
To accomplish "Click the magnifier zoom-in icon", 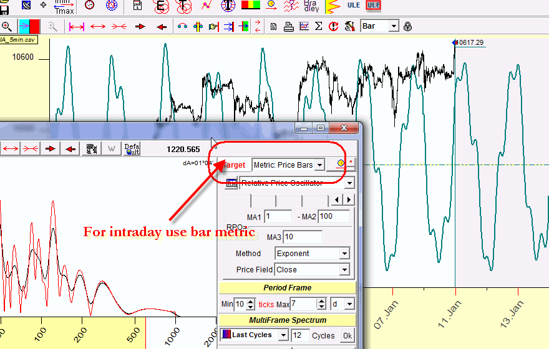I will [7, 26].
